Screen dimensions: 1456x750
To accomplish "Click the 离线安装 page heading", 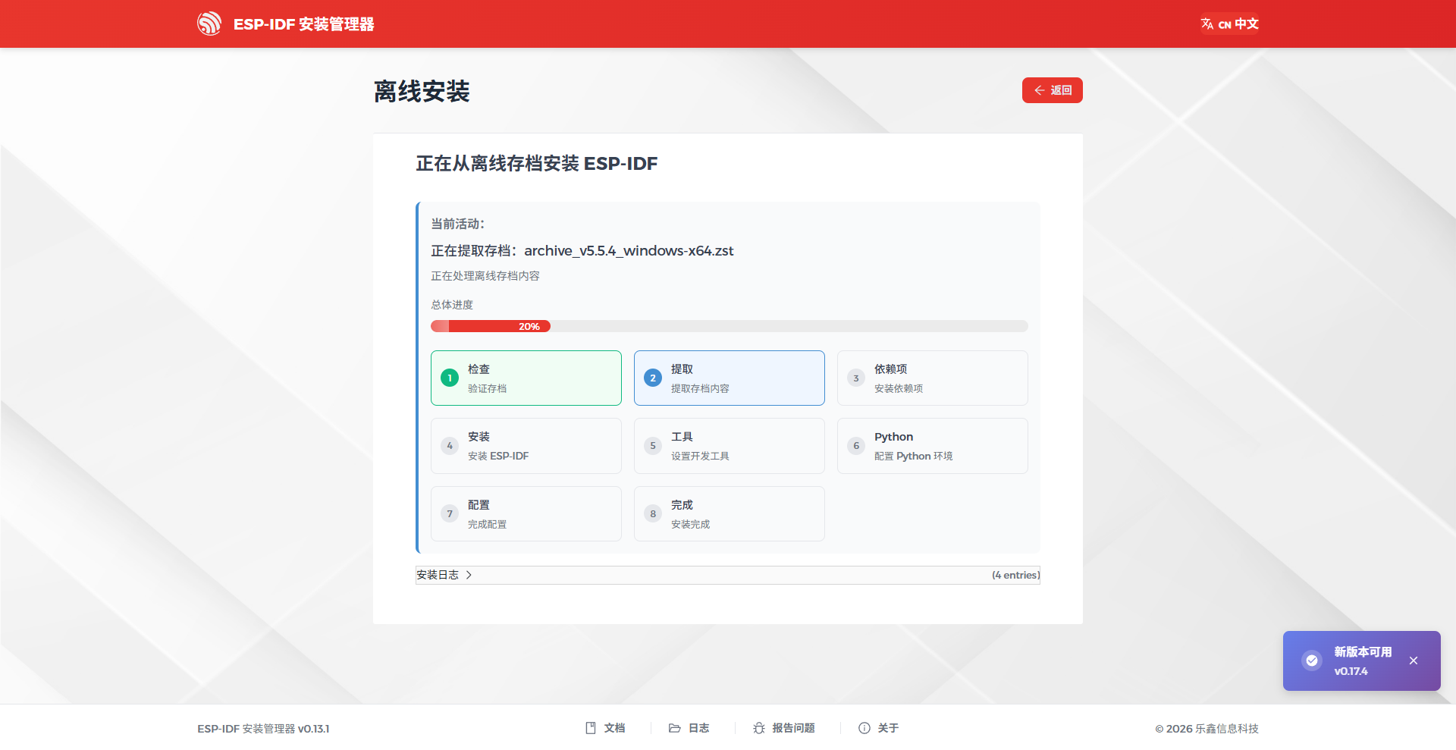I will coord(422,92).
